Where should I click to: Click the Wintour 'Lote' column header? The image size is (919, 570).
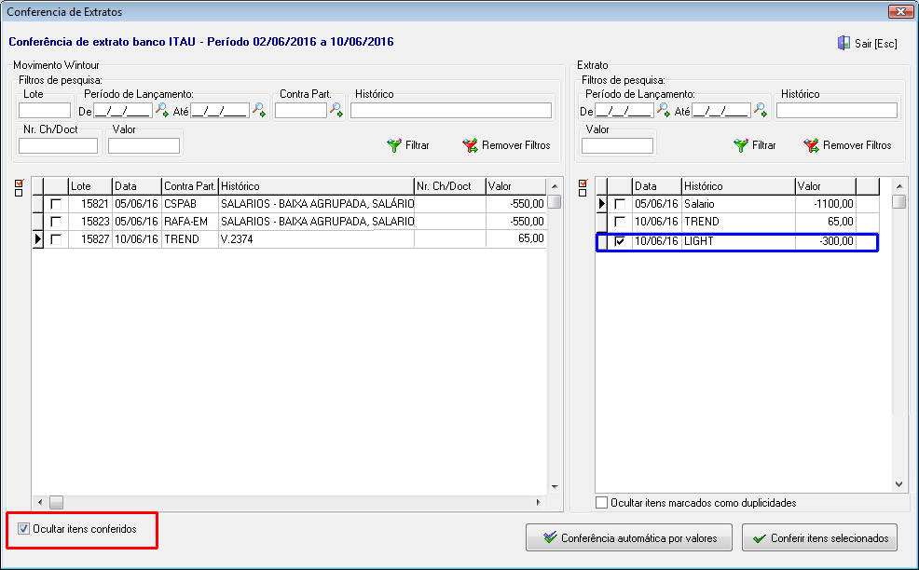[90, 186]
